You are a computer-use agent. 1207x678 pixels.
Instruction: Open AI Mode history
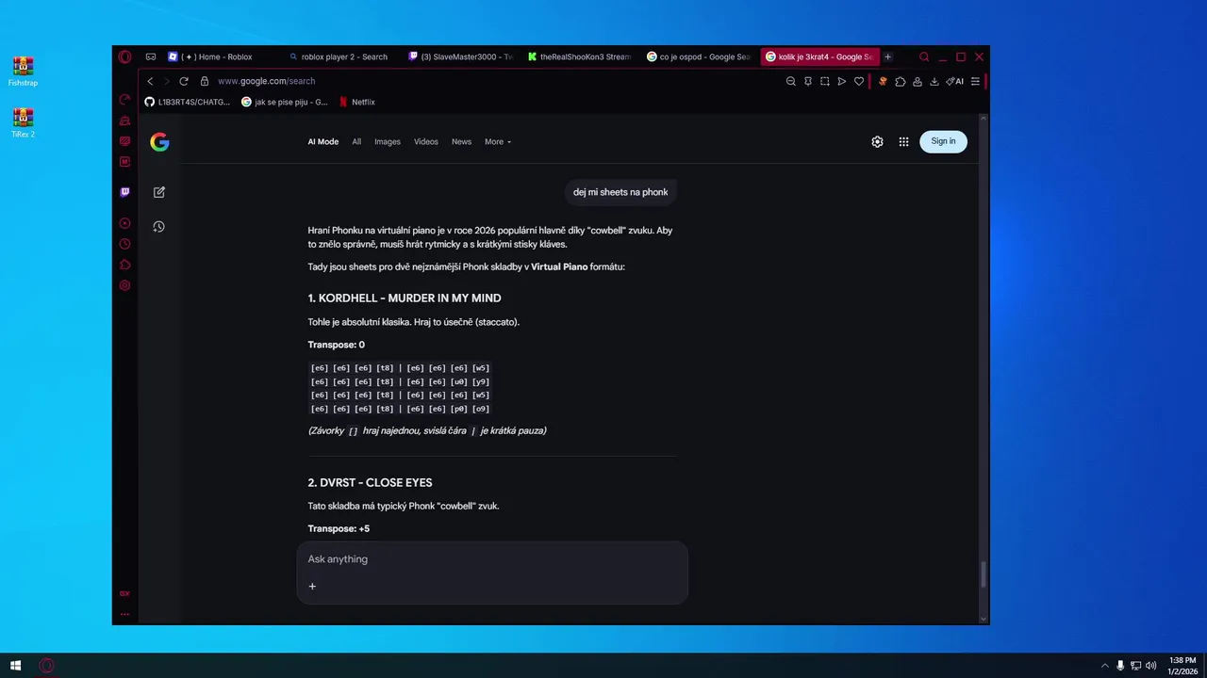[x=159, y=227]
